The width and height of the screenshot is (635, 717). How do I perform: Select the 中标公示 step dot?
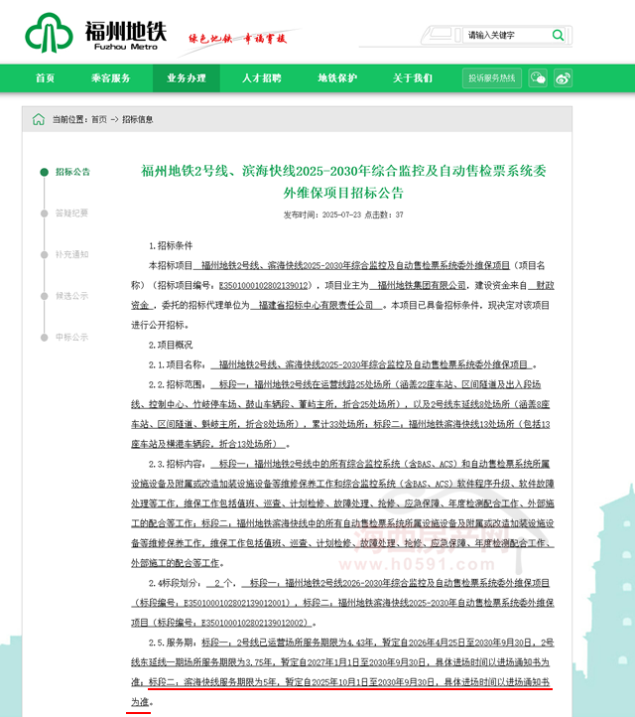[x=45, y=338]
